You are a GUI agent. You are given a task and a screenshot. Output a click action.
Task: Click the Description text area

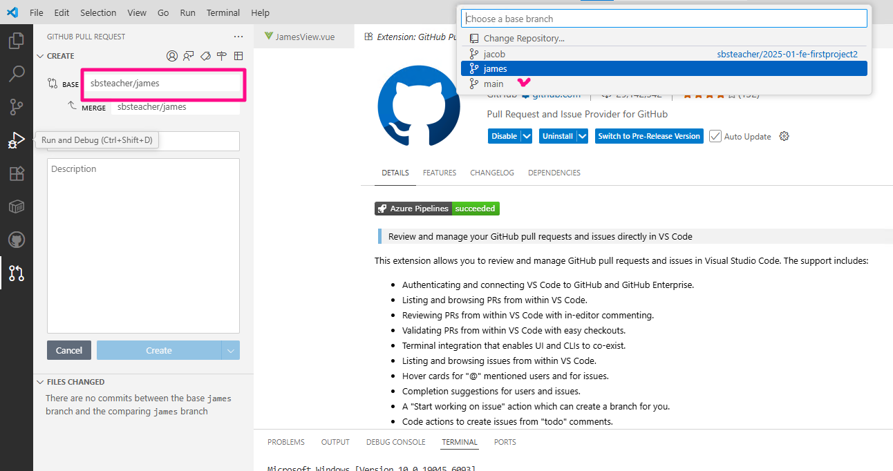[143, 246]
